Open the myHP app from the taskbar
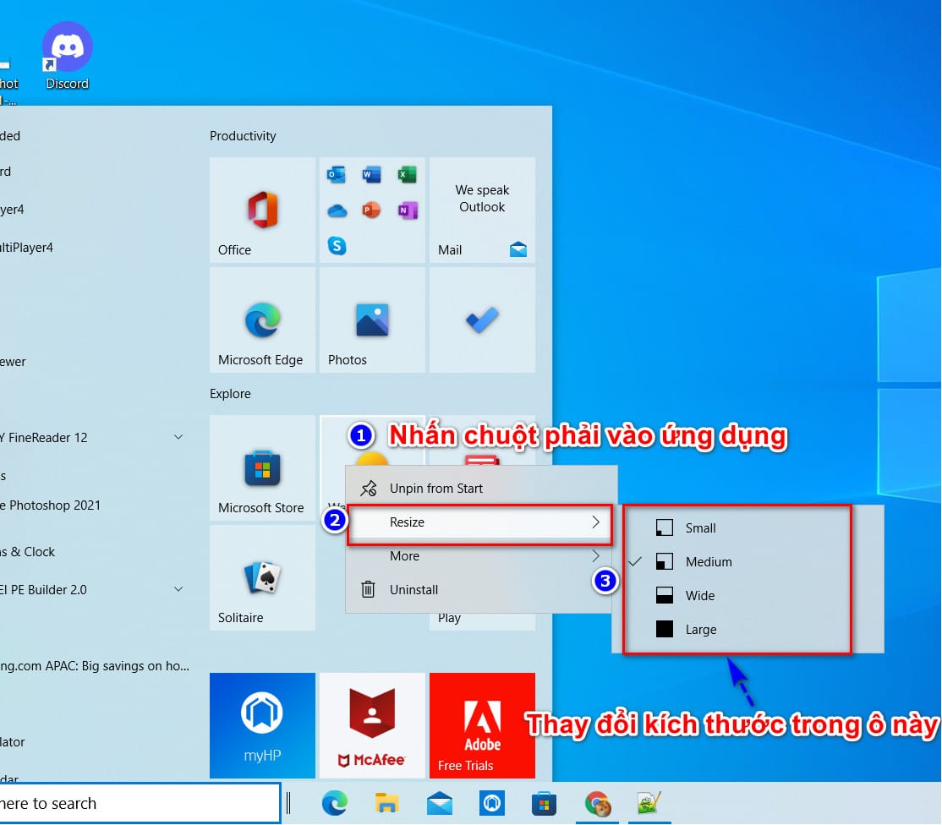The image size is (942, 825). (x=492, y=803)
